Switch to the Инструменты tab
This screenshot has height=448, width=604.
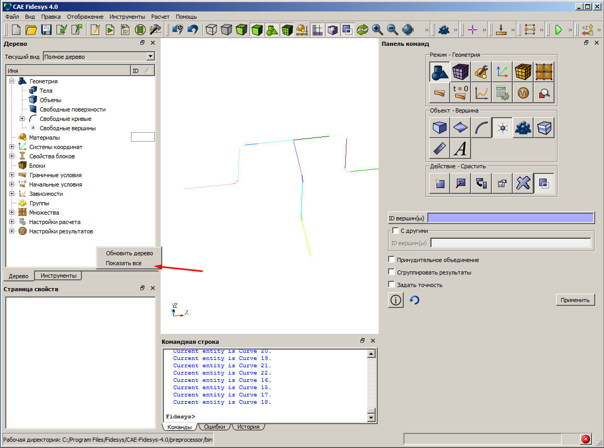pos(58,276)
